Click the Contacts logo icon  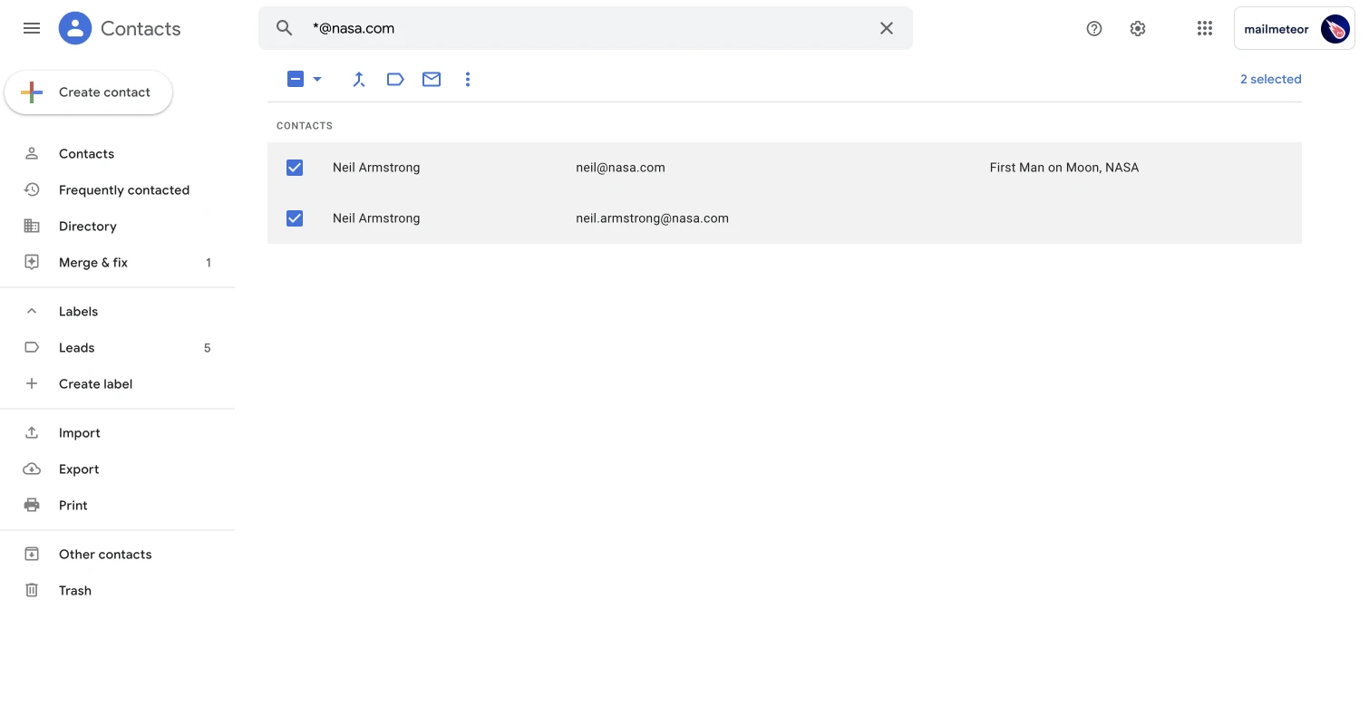point(75,28)
